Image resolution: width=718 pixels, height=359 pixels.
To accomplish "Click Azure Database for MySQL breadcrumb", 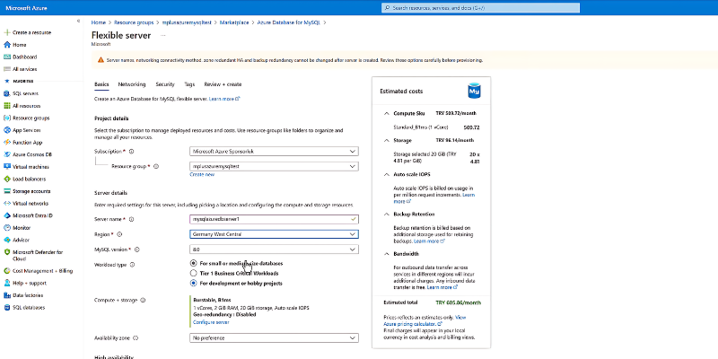I will tap(289, 22).
